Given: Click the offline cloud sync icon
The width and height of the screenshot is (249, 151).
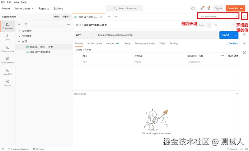Looking at the screenshot, I should (x=193, y=8).
